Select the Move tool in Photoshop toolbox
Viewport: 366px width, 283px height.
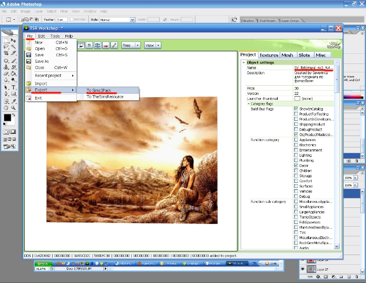[x=14, y=40]
